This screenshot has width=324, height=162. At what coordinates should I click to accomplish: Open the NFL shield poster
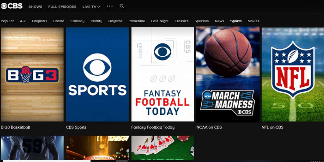click(293, 74)
